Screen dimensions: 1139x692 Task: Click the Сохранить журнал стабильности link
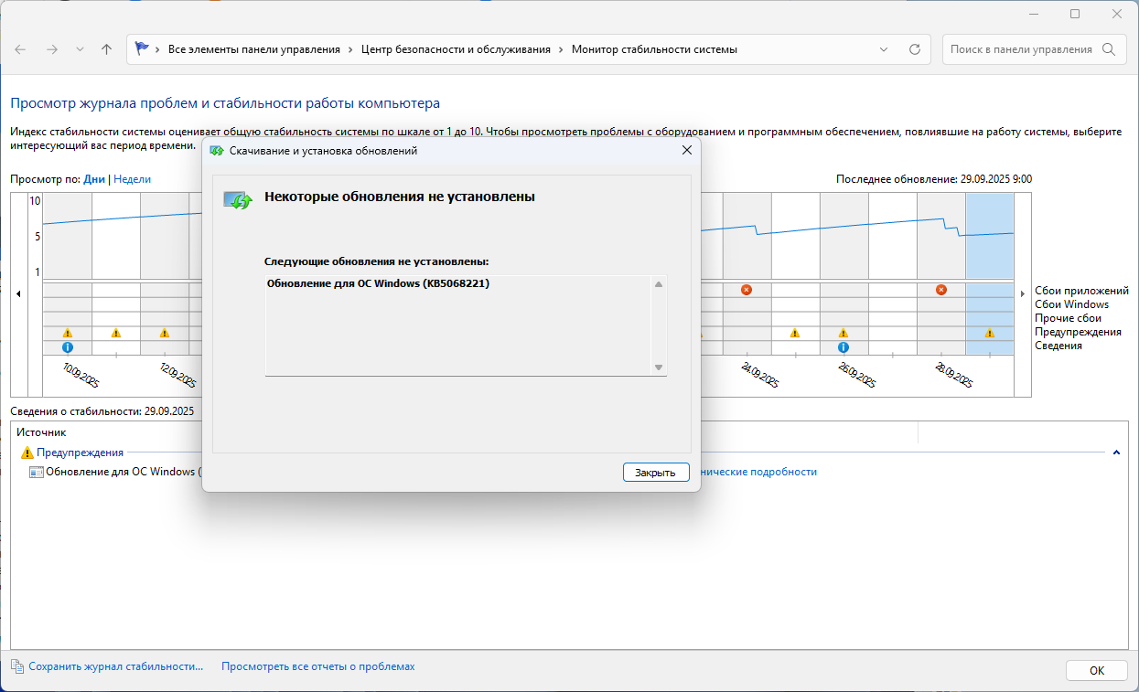click(115, 666)
